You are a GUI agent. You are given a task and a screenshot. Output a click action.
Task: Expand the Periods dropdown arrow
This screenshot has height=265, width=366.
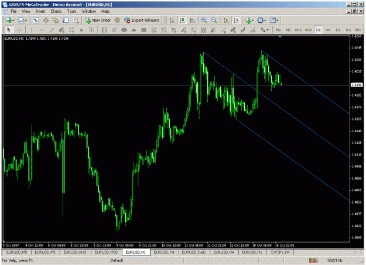tap(265, 20)
